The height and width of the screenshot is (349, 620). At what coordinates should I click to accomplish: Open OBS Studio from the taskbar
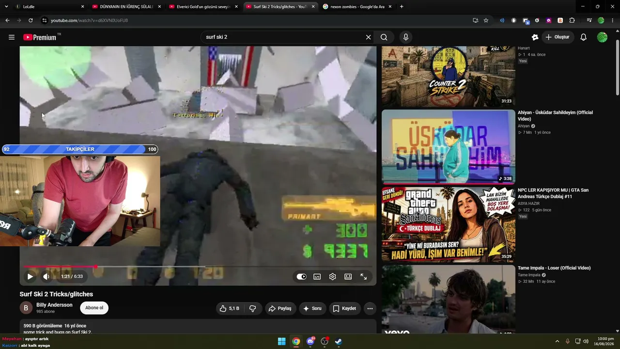pos(325,342)
